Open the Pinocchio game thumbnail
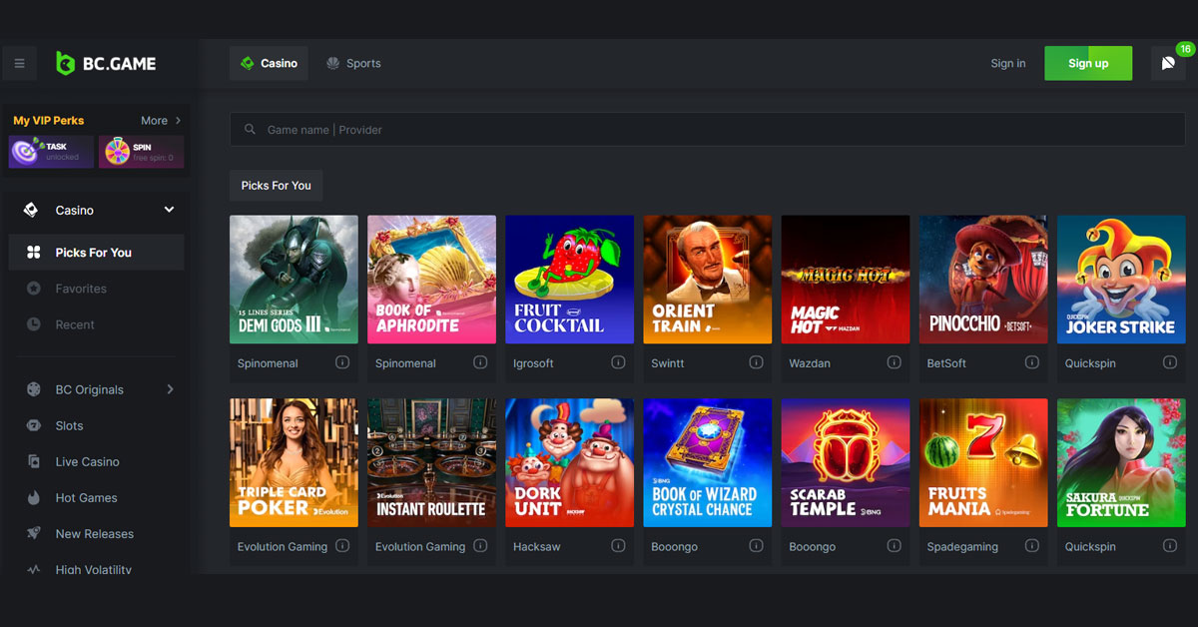This screenshot has height=627, width=1198. coord(983,280)
